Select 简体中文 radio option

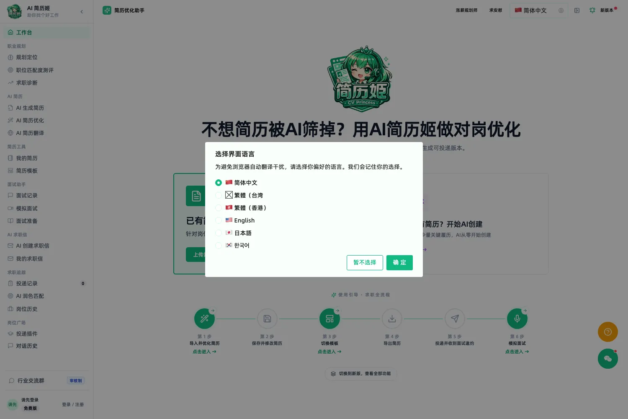point(219,183)
